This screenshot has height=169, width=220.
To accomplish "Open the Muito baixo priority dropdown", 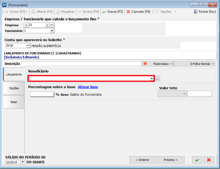I will [158, 64].
